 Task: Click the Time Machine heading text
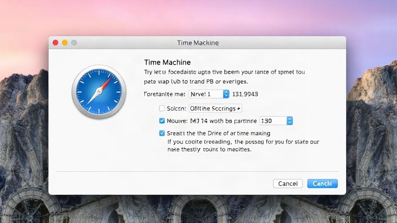[167, 62]
